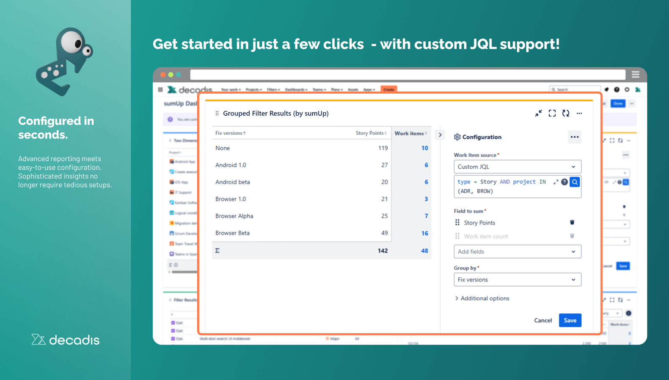Open the work items link in Android 1.0 row
This screenshot has width=669, height=380.
pyautogui.click(x=426, y=165)
